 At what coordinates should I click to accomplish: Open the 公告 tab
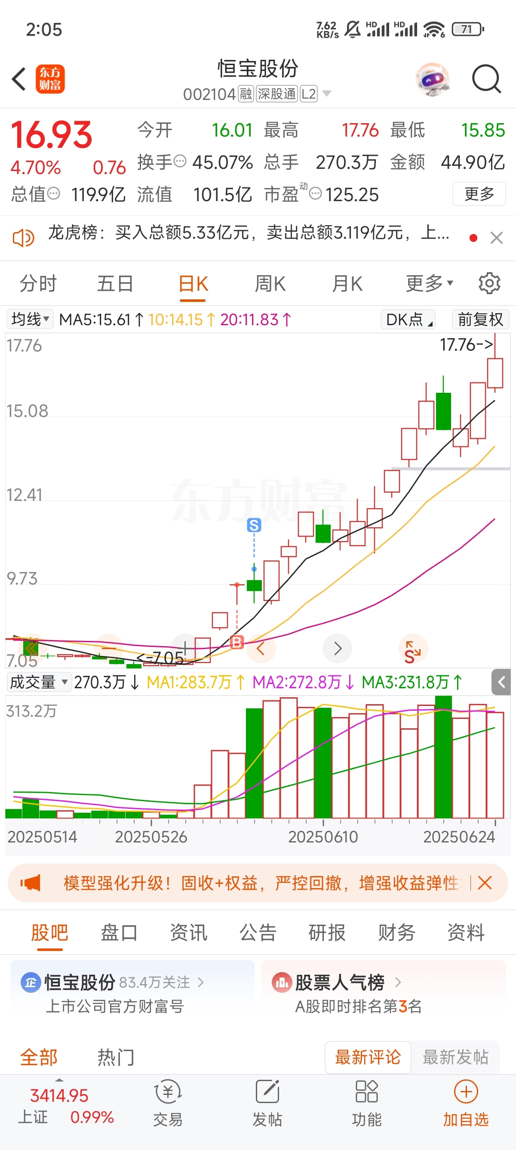(258, 932)
